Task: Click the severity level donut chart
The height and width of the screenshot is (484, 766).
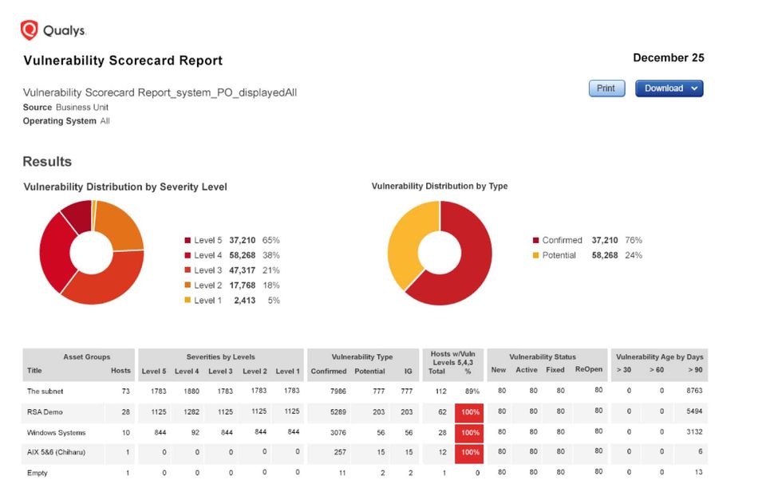Action: (92, 253)
